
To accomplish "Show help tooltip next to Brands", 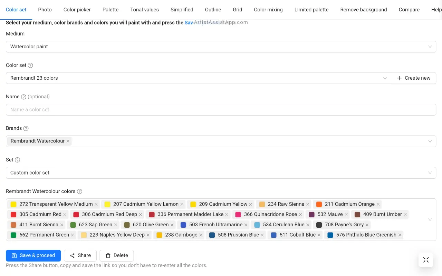I will coord(26,128).
